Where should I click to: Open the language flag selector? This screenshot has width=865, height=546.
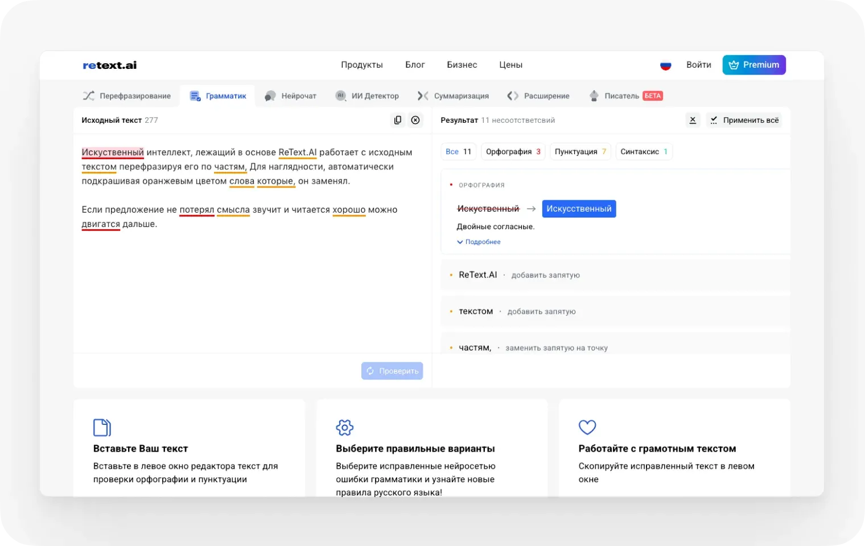[665, 65]
